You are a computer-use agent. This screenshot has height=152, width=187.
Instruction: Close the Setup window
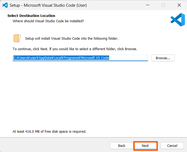[x=179, y=5]
